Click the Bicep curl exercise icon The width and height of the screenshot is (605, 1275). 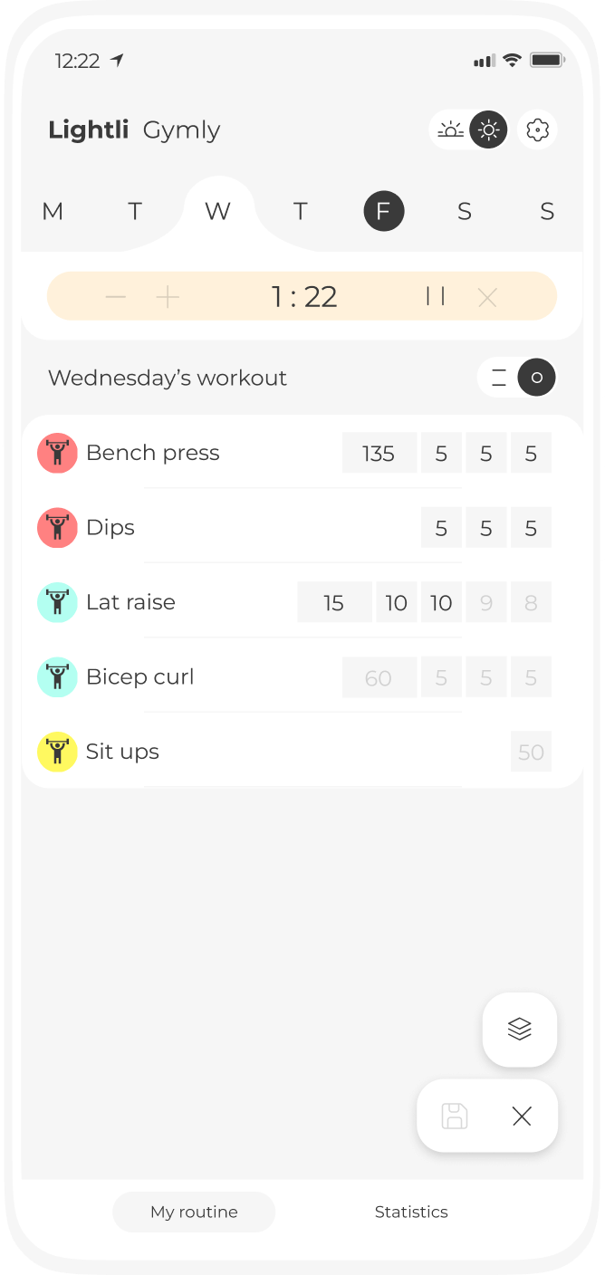click(57, 676)
